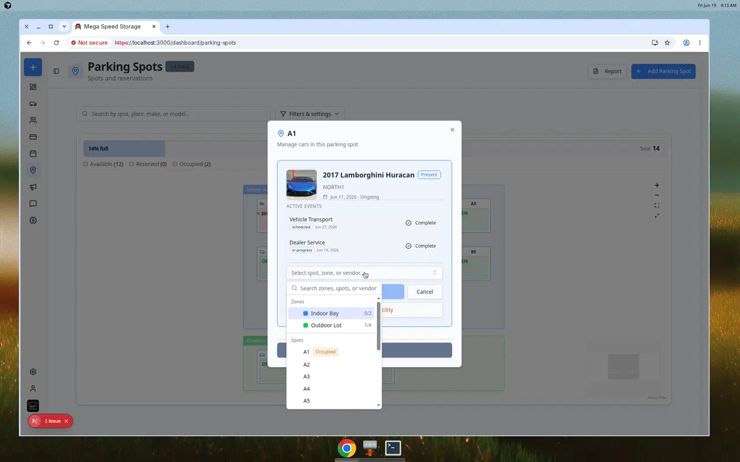Open the megaphone announcements sidebar icon
The height and width of the screenshot is (462, 740).
point(33,187)
